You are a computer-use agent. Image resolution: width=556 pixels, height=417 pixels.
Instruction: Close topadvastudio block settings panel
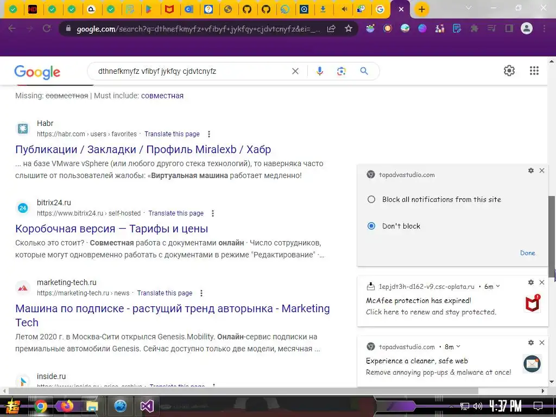[x=542, y=170]
